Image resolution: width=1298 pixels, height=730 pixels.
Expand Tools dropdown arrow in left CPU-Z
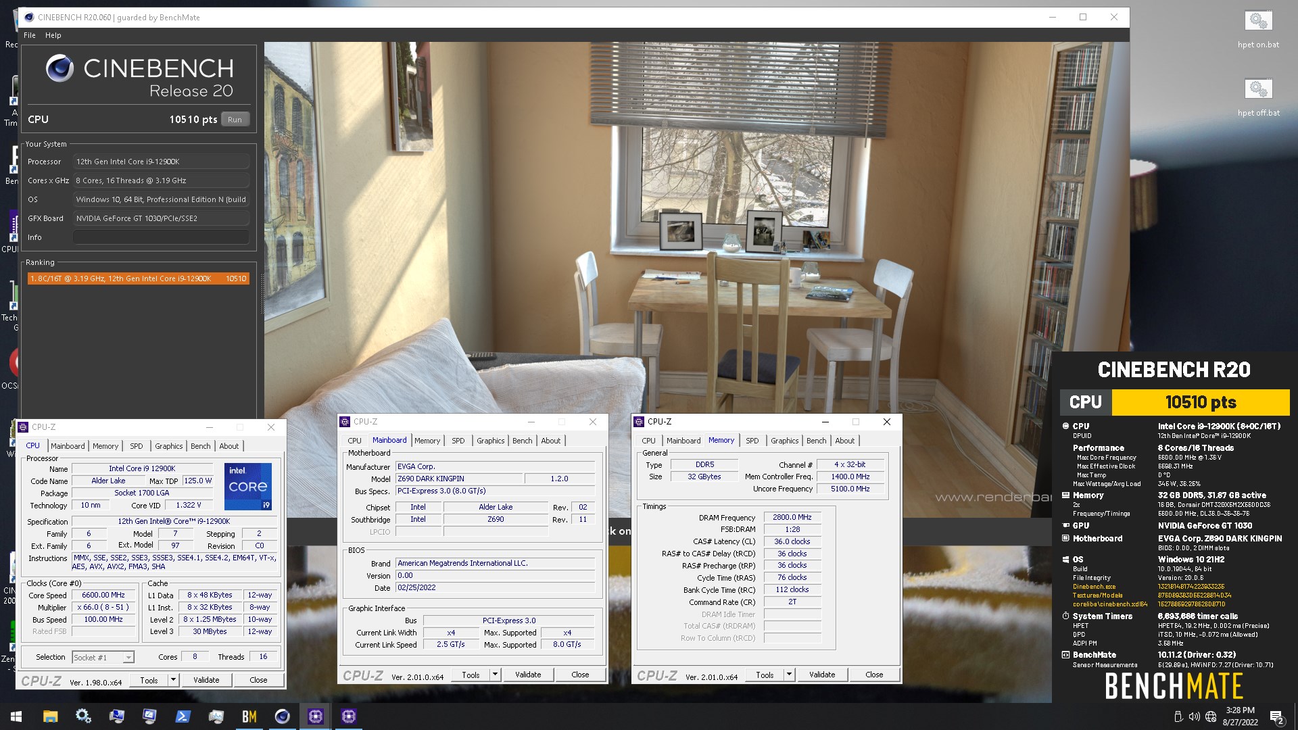tap(173, 680)
